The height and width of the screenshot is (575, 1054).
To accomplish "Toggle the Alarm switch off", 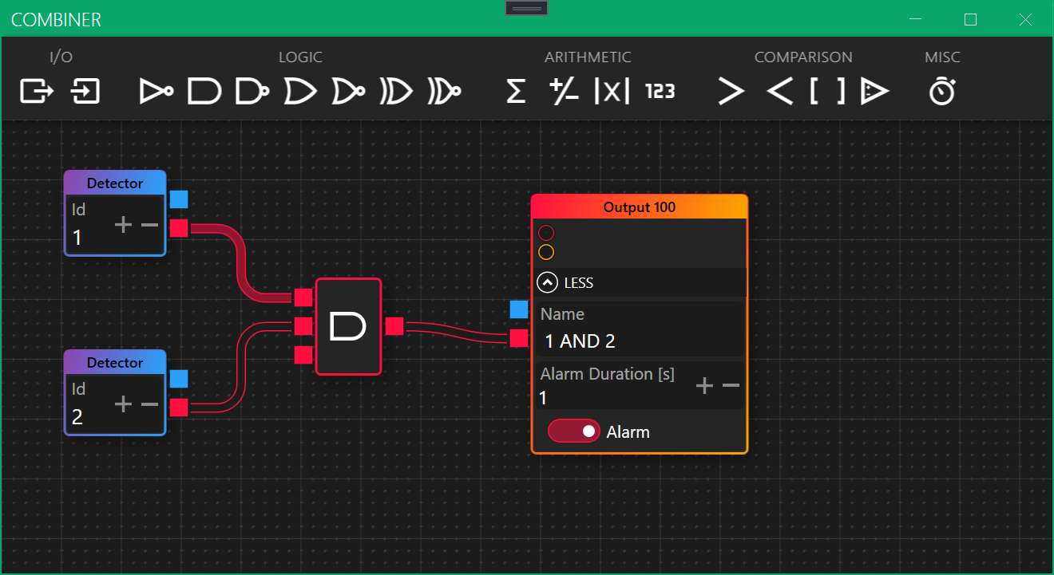I will (x=573, y=431).
